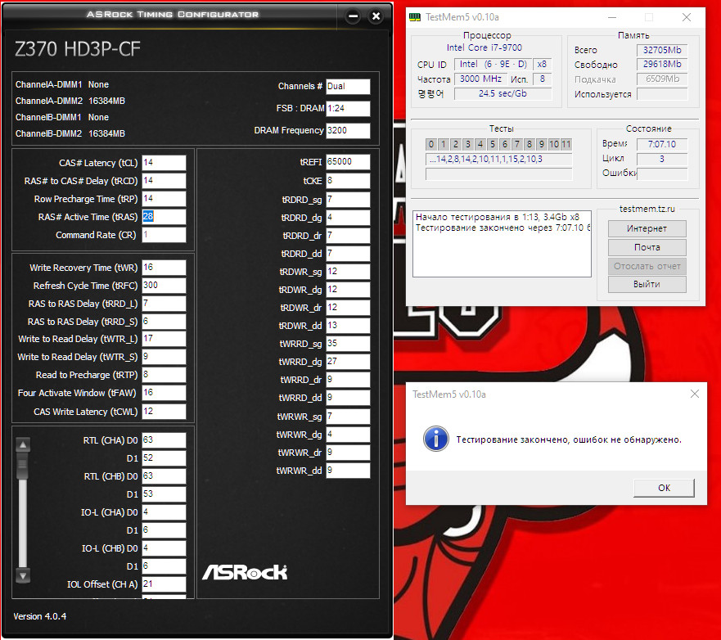Click the ChannelA-DIMM2 16384MB entry
The height and width of the screenshot is (640, 721).
[x=70, y=101]
